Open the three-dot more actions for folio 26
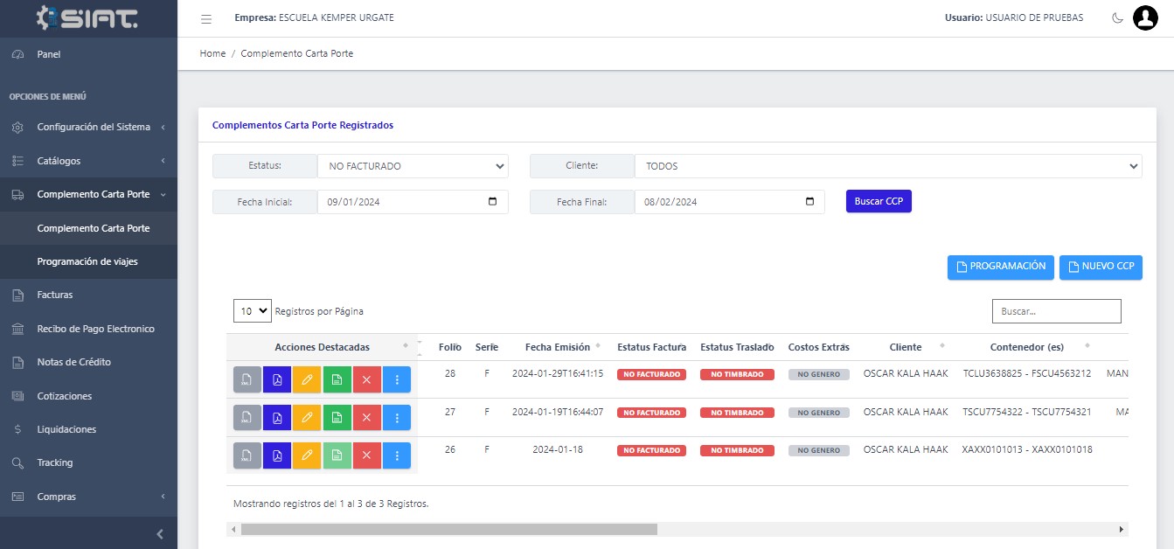This screenshot has height=549, width=1174. (396, 455)
